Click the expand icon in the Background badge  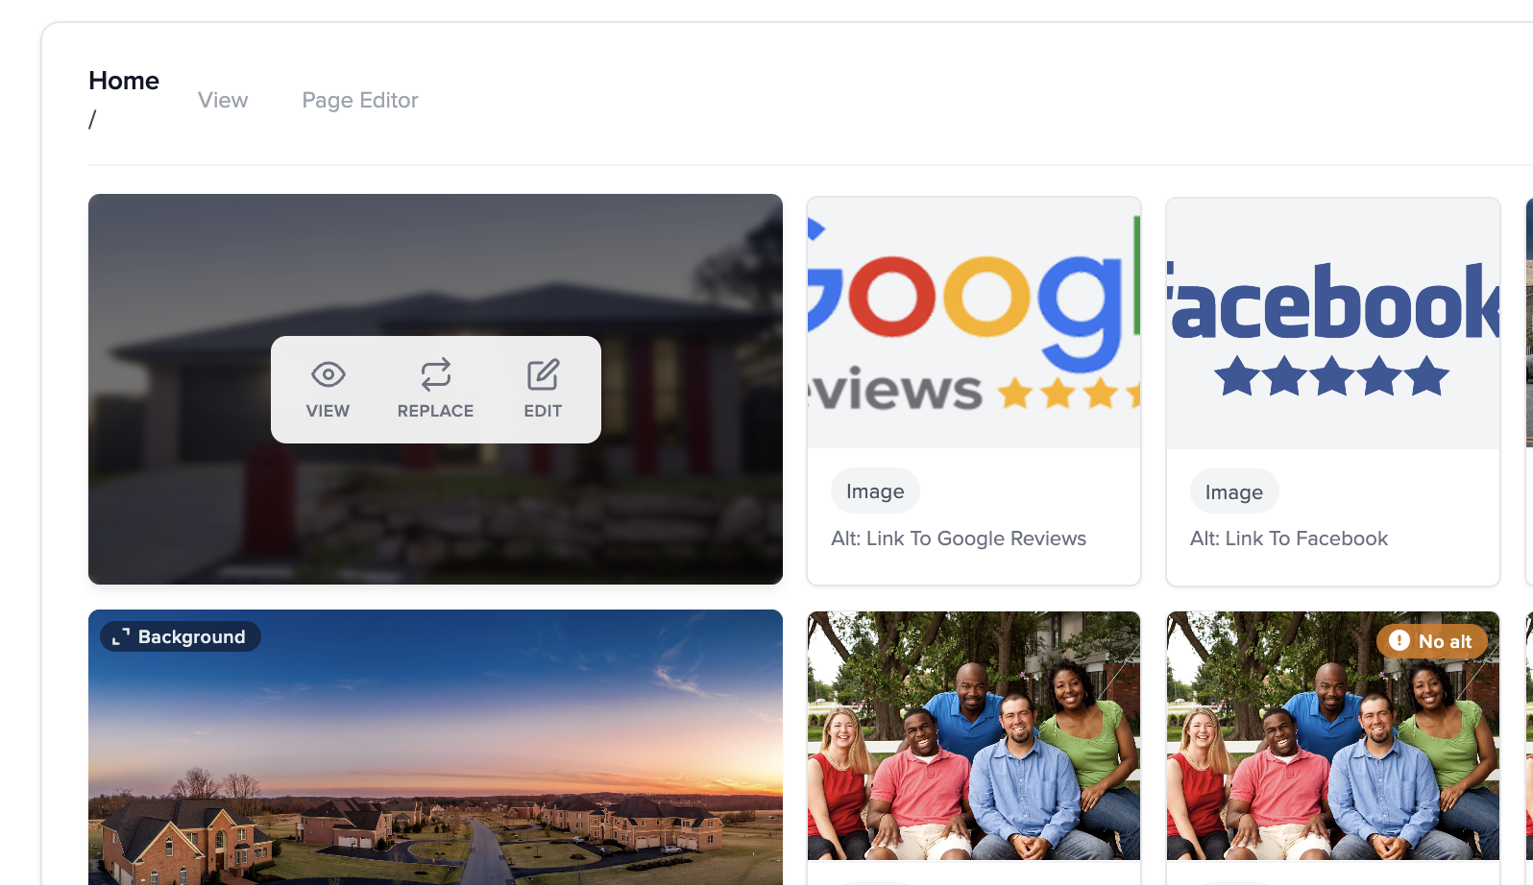120,637
